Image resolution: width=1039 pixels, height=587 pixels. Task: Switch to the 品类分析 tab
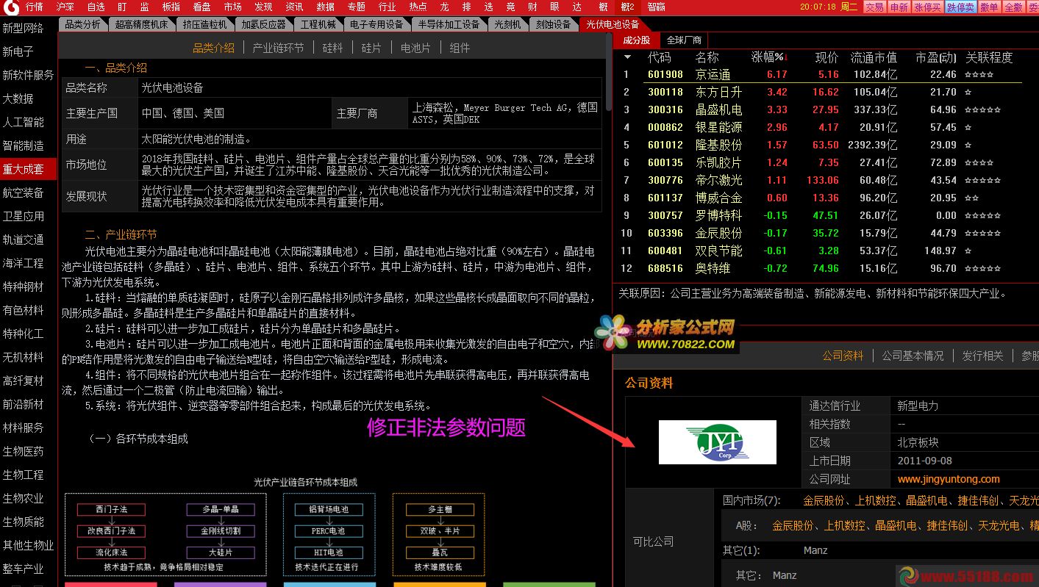[x=82, y=24]
